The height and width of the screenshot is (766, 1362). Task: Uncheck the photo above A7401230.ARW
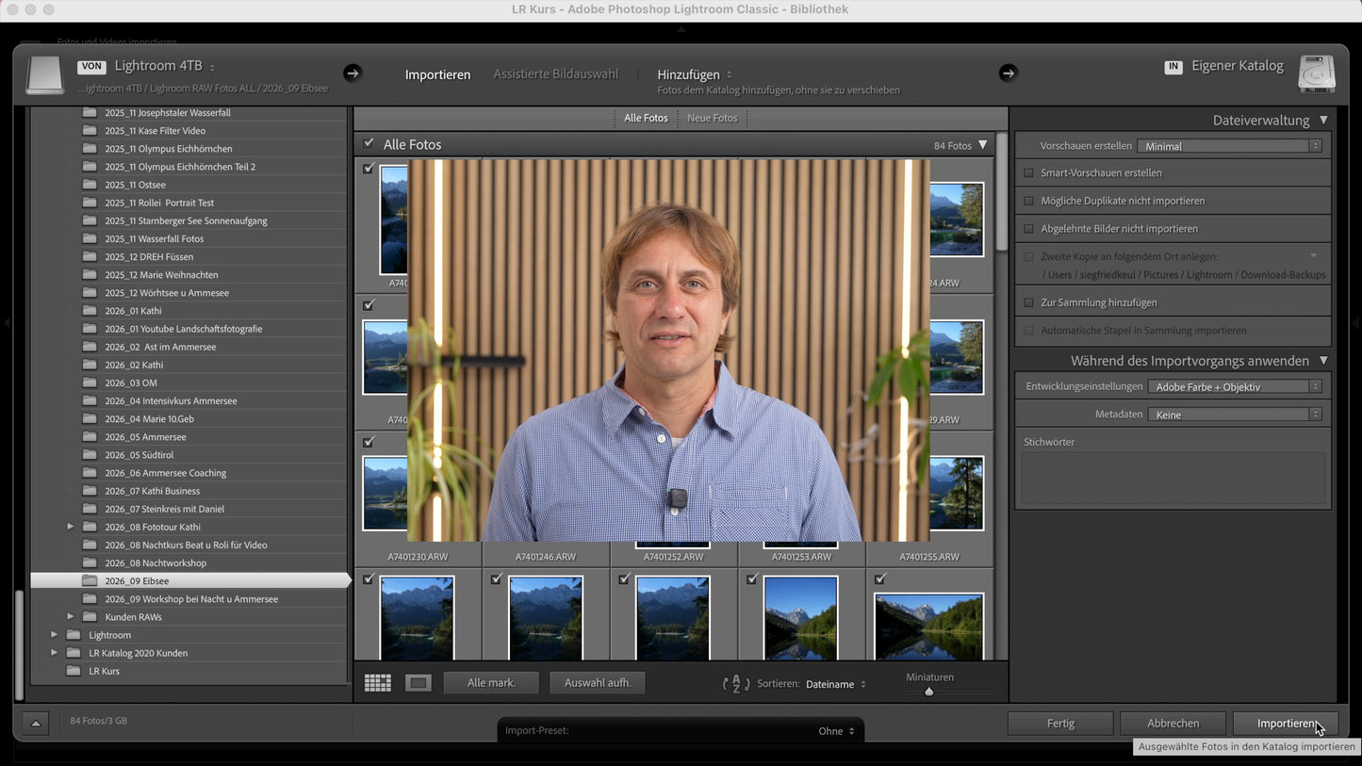[369, 442]
